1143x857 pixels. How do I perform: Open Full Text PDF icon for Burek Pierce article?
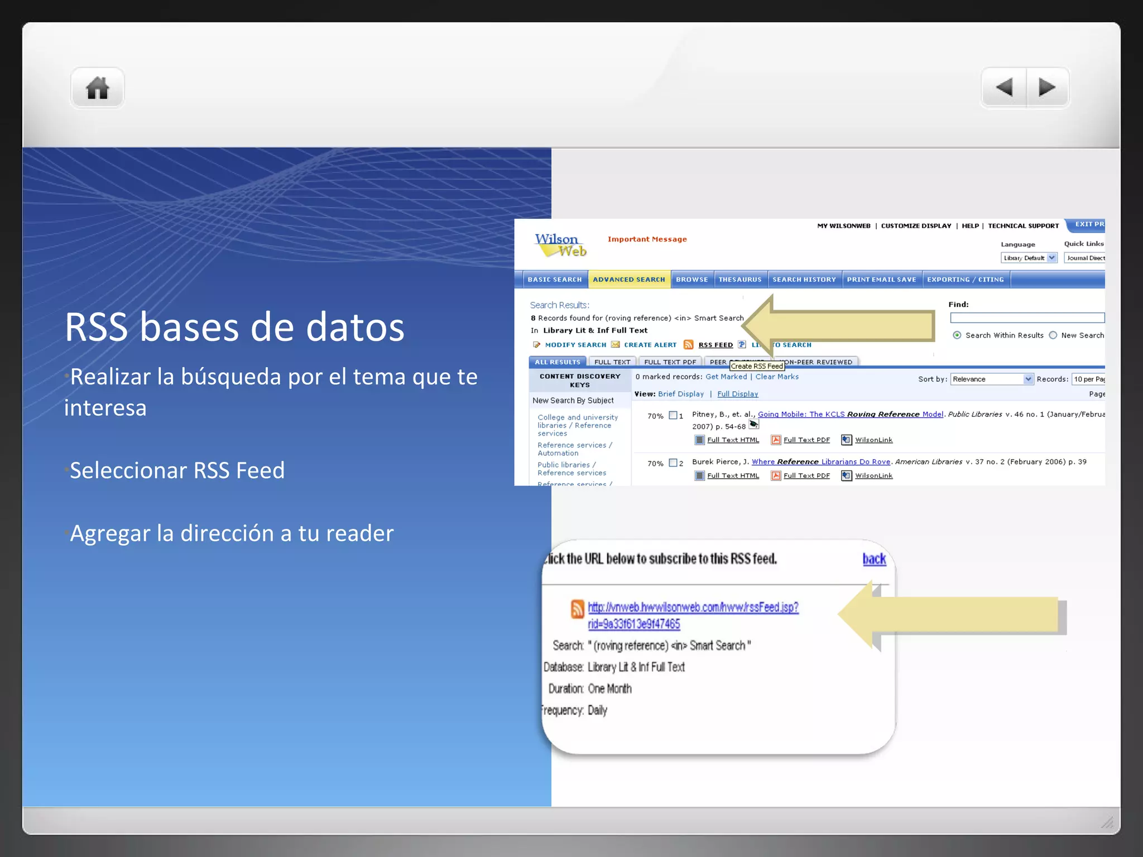click(776, 475)
